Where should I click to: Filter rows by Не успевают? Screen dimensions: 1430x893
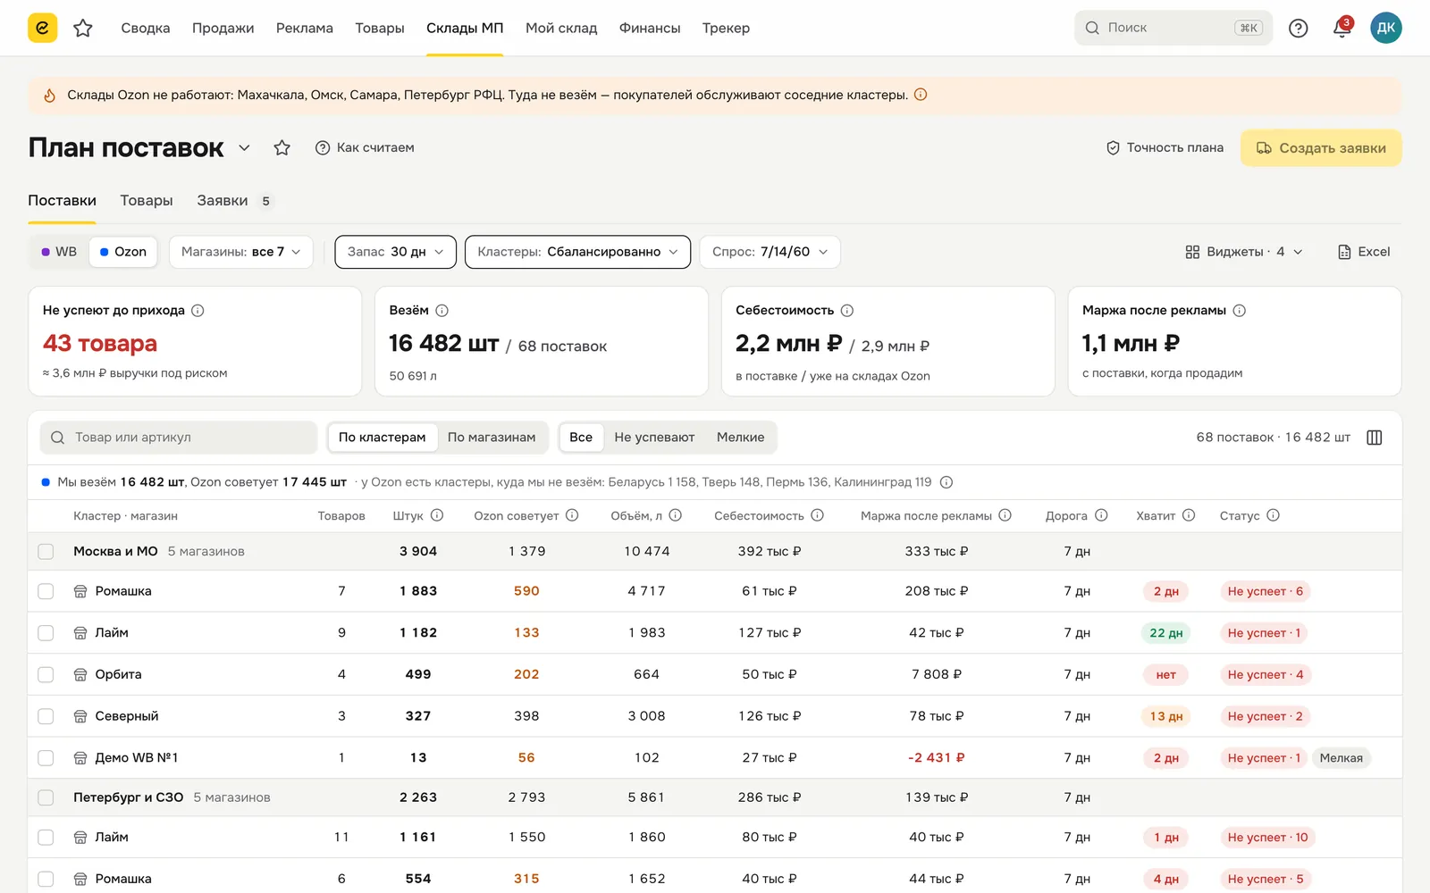click(654, 438)
